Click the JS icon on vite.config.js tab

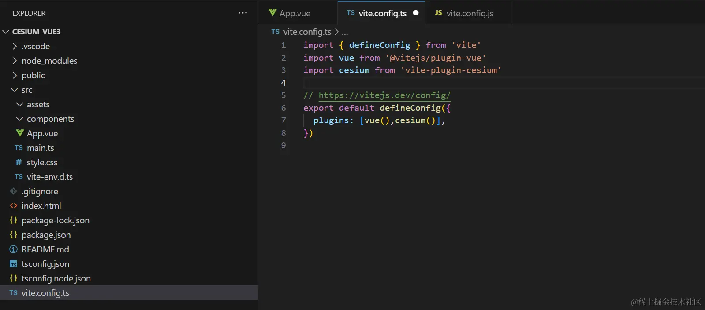tap(439, 13)
